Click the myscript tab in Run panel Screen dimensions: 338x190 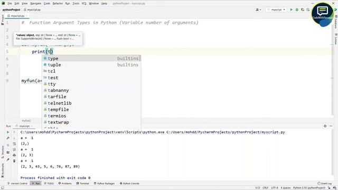[24, 126]
